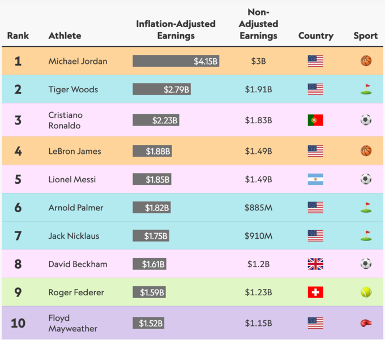The image size is (385, 340).
Task: Click Michael Jordan's basketball sport icon
Action: pos(366,61)
